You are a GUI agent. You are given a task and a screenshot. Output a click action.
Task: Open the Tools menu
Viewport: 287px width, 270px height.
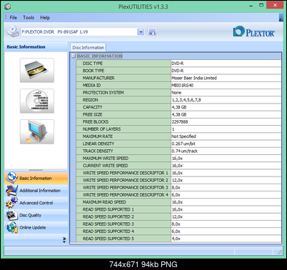coord(29,17)
